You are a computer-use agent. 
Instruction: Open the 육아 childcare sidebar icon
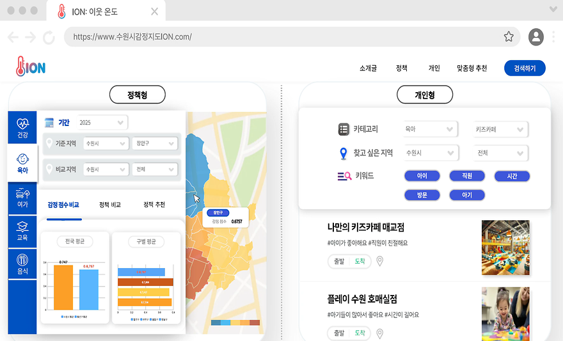point(22,163)
